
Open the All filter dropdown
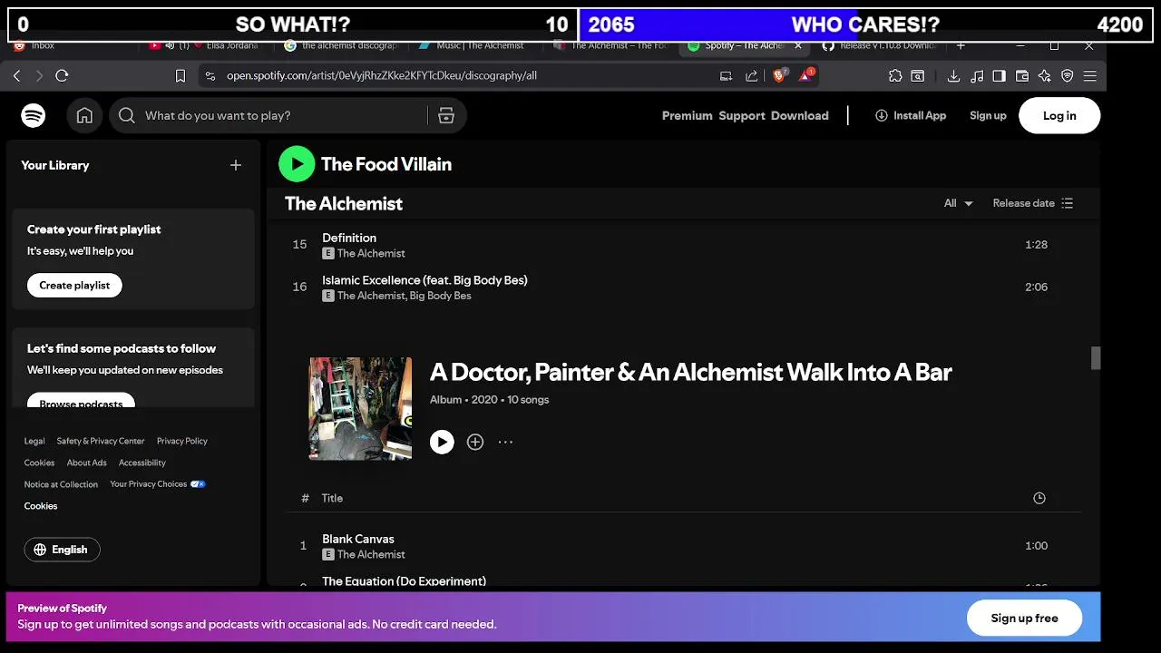coord(958,203)
